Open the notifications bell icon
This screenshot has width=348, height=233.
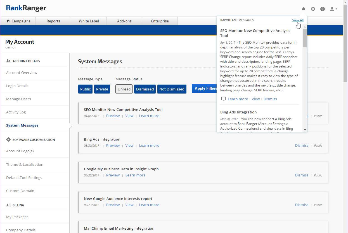click(x=304, y=9)
